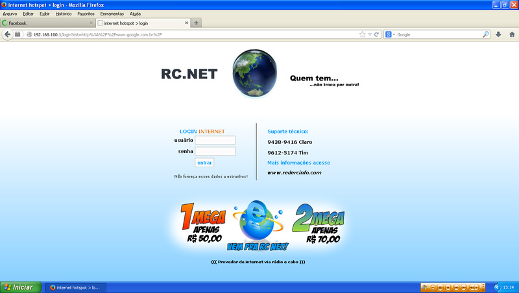Skip to previous track on media toolbar
519x293 pixels.
[456, 288]
